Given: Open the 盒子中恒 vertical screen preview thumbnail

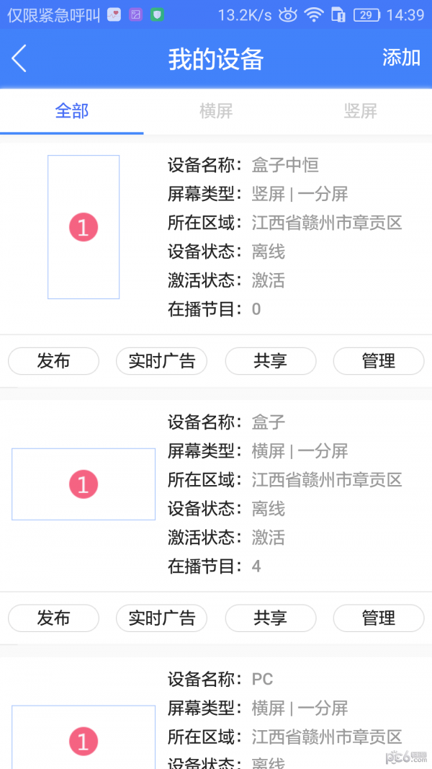Looking at the screenshot, I should click(x=84, y=226).
